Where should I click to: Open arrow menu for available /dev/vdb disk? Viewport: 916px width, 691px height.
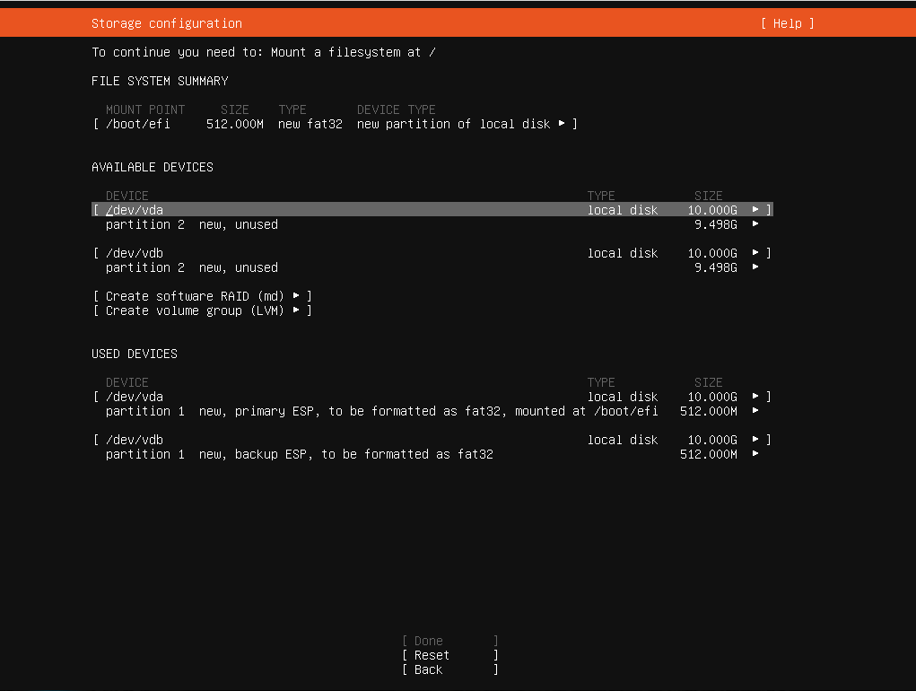(755, 253)
